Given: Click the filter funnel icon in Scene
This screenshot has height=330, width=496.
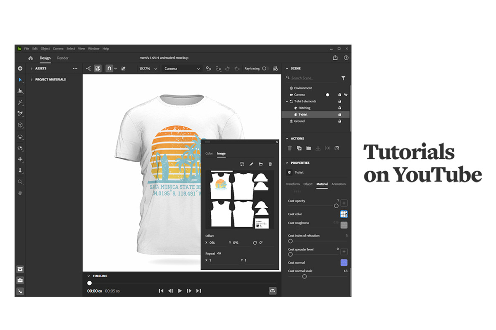Looking at the screenshot, I should [343, 78].
